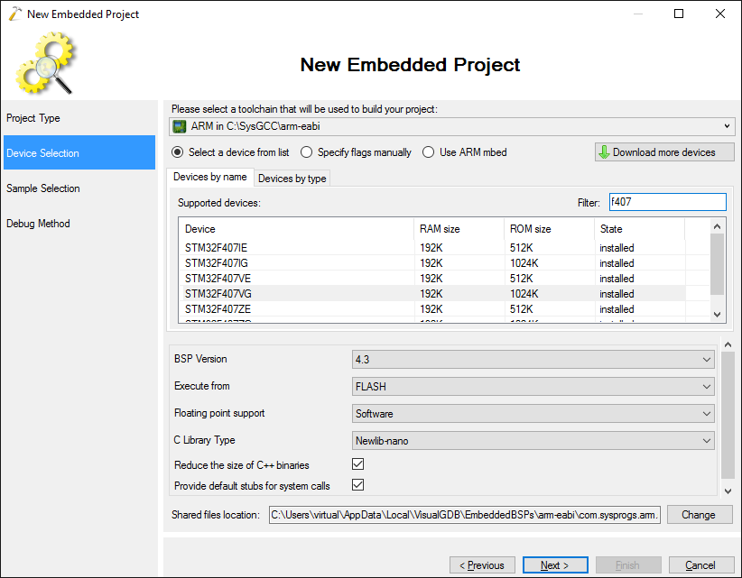Go to Project Type step
The image size is (742, 578).
coord(79,118)
